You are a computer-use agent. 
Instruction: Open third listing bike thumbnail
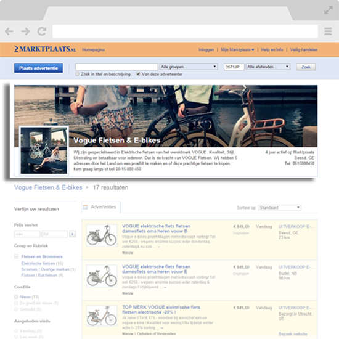[x=102, y=316]
